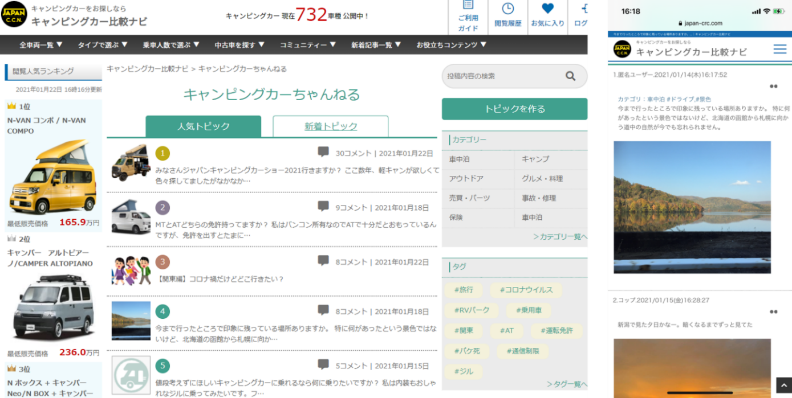Image resolution: width=792 pixels, height=398 pixels.
Task: Expand the コミュニティー dropdown menu
Action: click(x=307, y=44)
